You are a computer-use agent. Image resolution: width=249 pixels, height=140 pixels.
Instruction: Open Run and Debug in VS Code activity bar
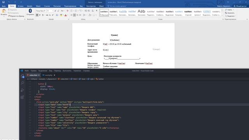click(23, 90)
